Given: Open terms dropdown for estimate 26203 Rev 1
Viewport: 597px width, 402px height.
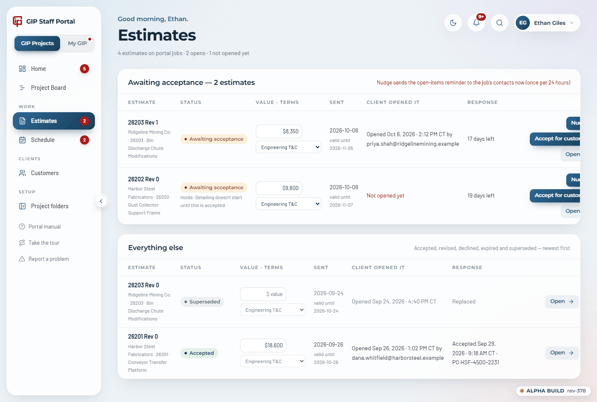Looking at the screenshot, I should [x=289, y=147].
